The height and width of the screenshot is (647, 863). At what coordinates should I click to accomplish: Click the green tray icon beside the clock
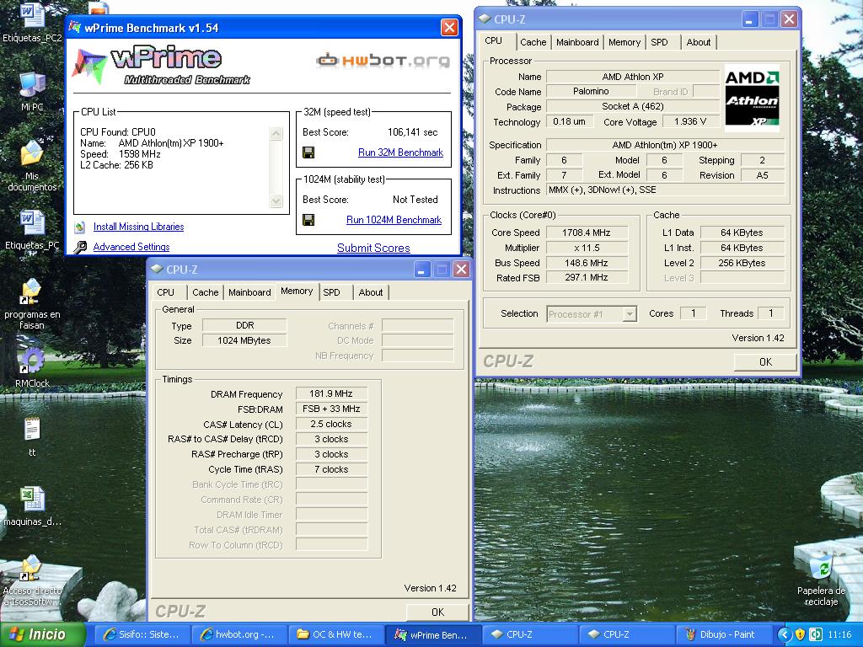(816, 634)
